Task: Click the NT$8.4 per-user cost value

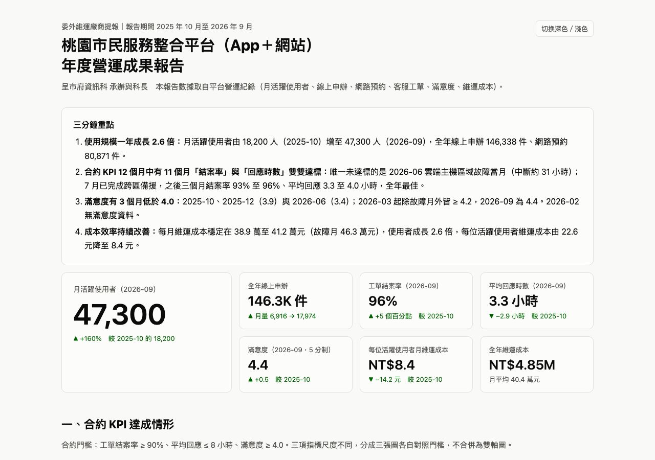Action: [x=391, y=365]
